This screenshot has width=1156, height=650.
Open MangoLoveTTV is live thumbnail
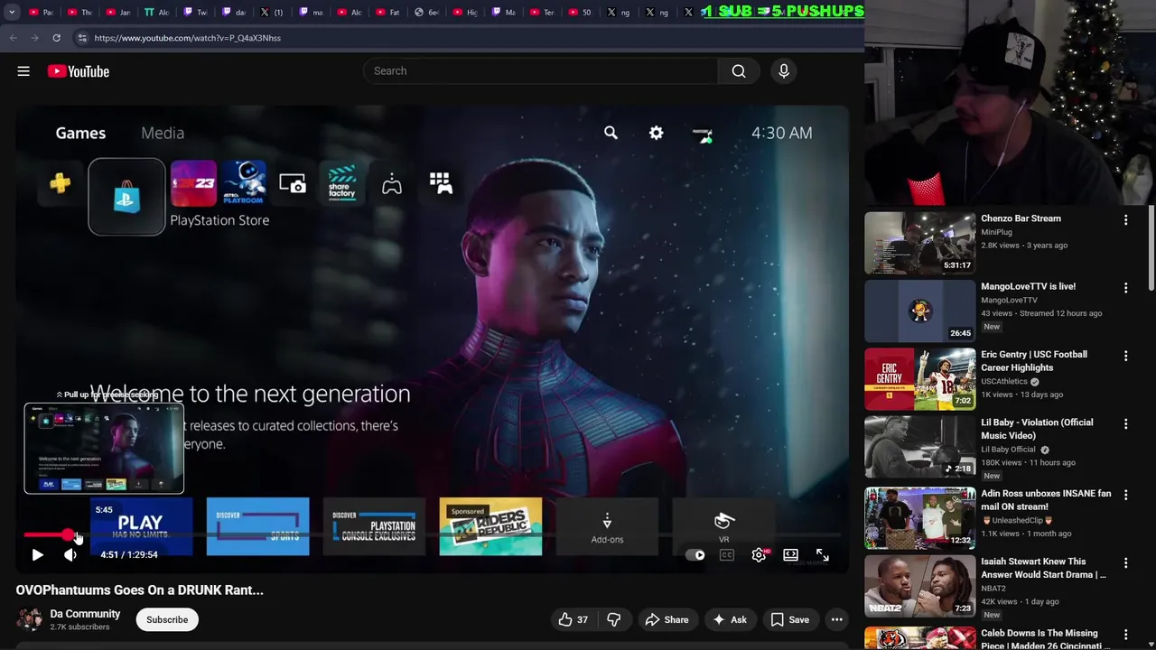pyautogui.click(x=920, y=311)
